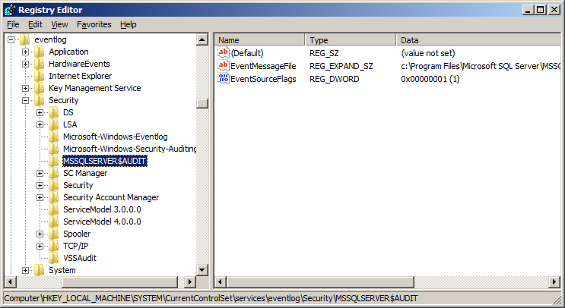Click the Key Management Service folder icon

pyautogui.click(x=40, y=88)
